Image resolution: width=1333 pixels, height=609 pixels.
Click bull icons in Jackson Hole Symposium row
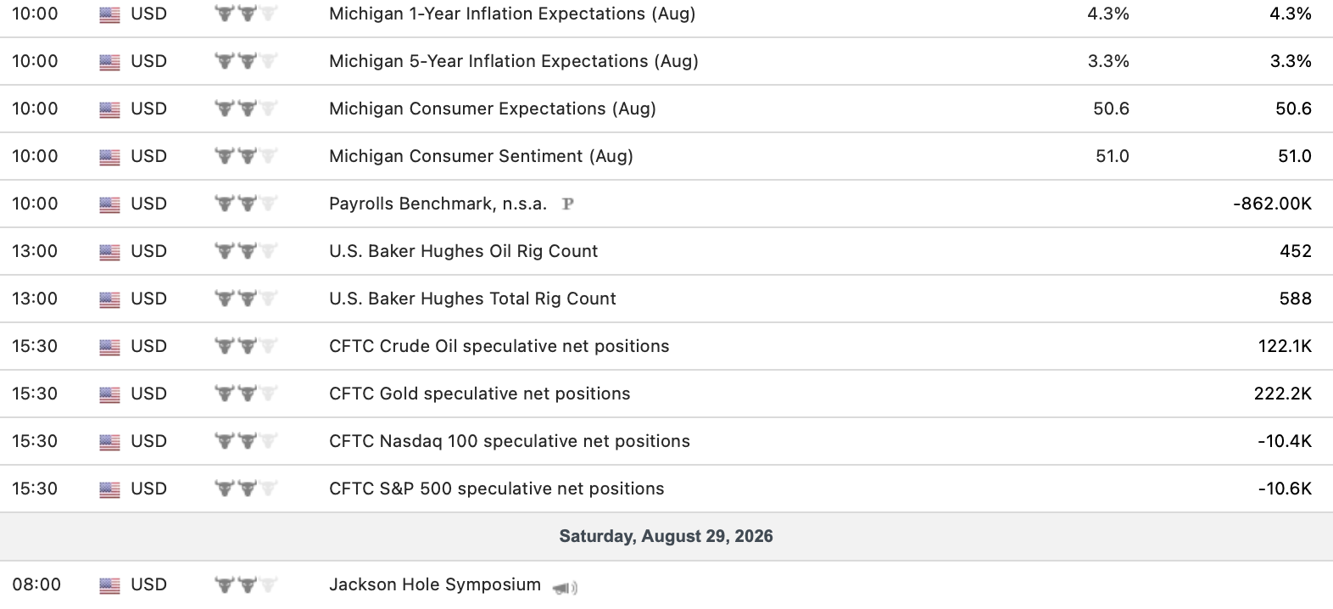click(x=246, y=584)
